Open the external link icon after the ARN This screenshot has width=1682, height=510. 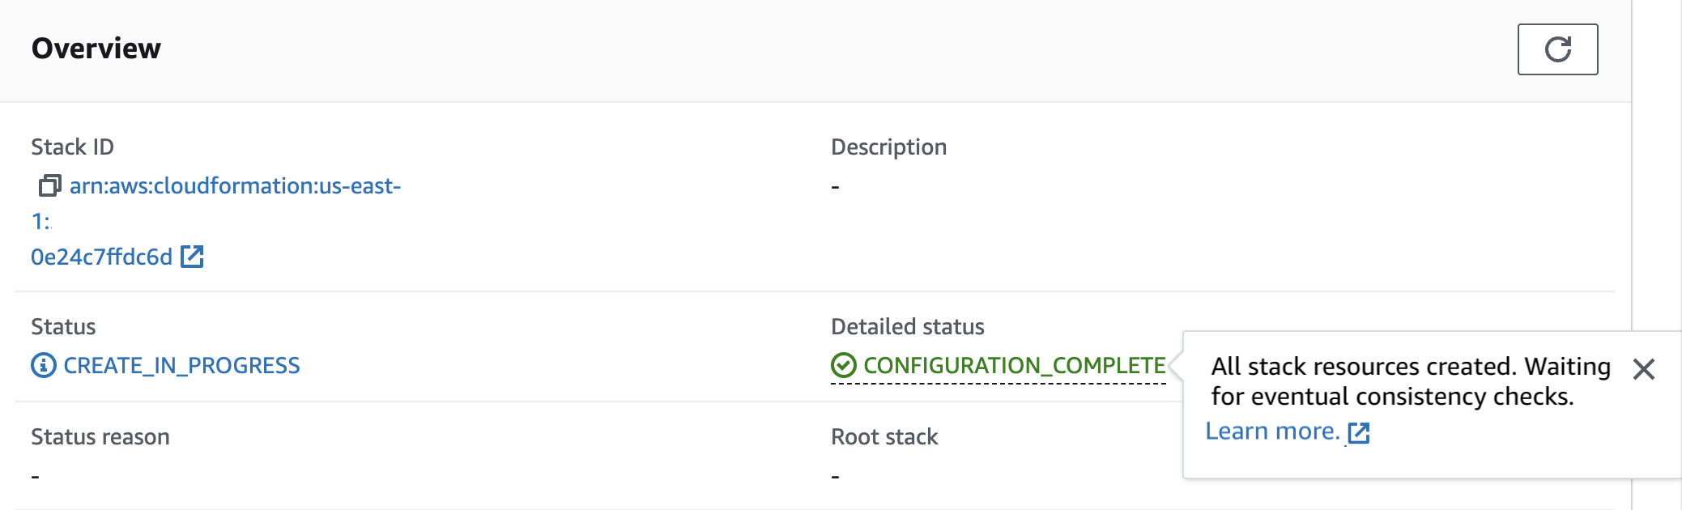(192, 256)
